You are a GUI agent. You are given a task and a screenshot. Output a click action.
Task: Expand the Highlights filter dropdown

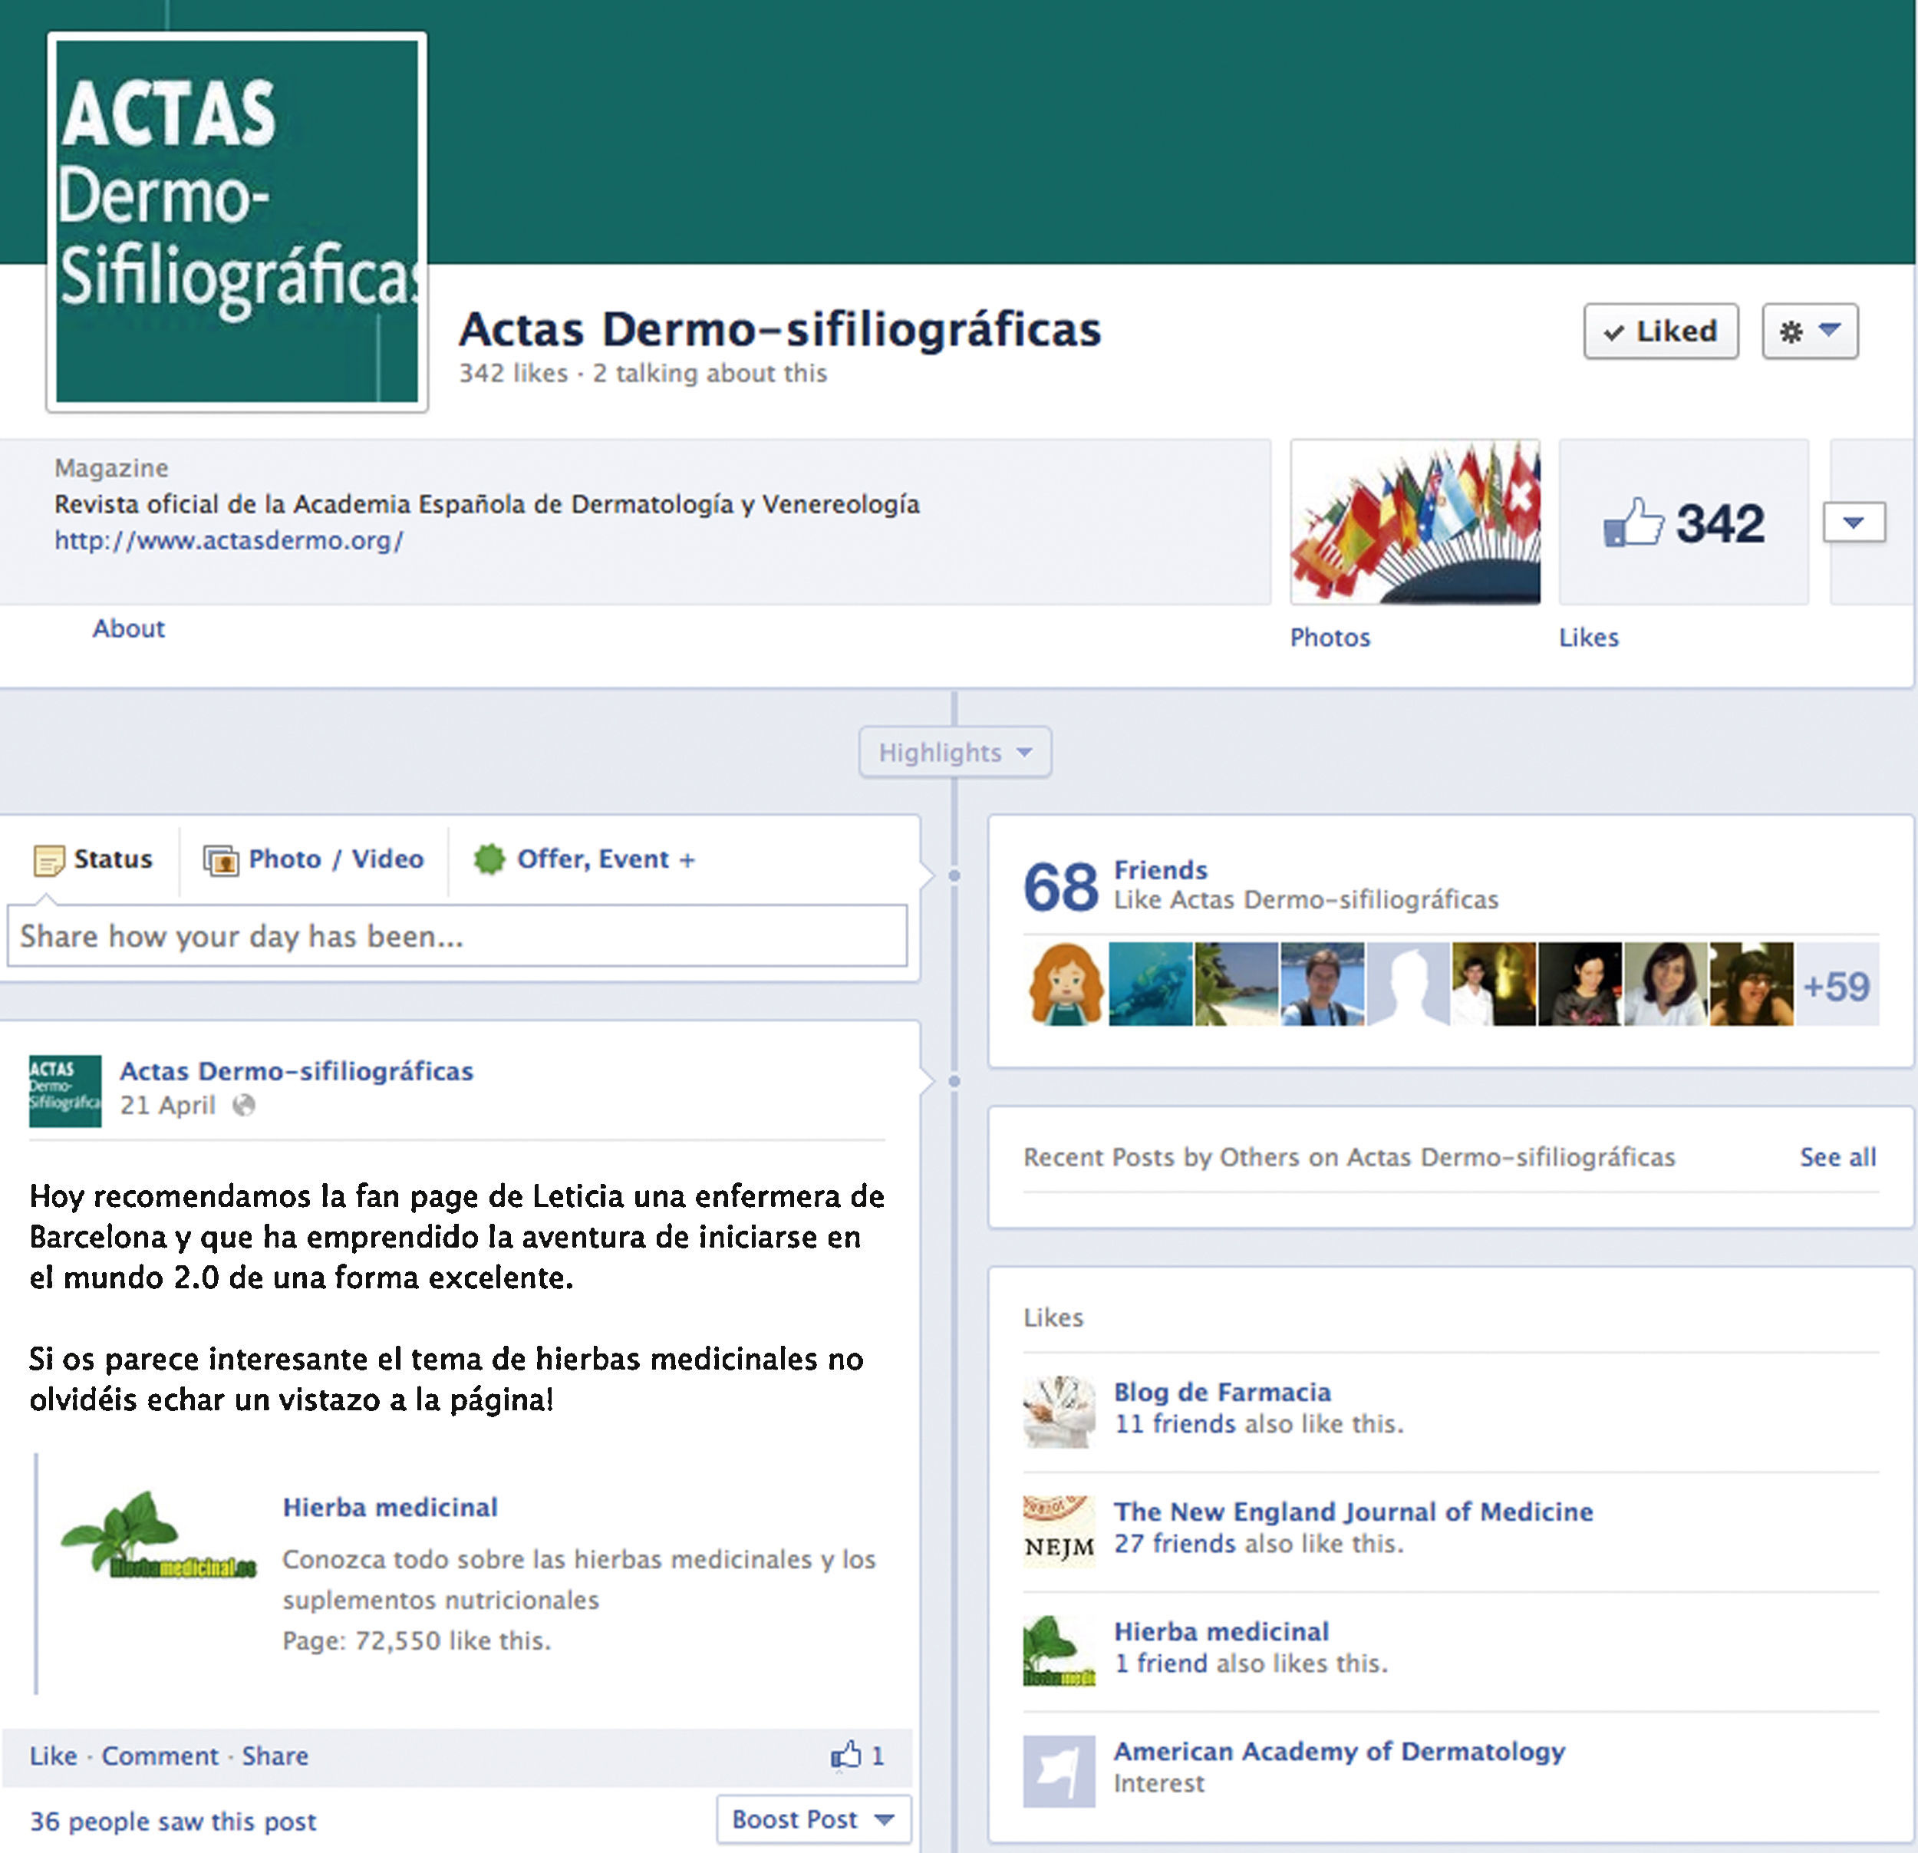tap(954, 752)
